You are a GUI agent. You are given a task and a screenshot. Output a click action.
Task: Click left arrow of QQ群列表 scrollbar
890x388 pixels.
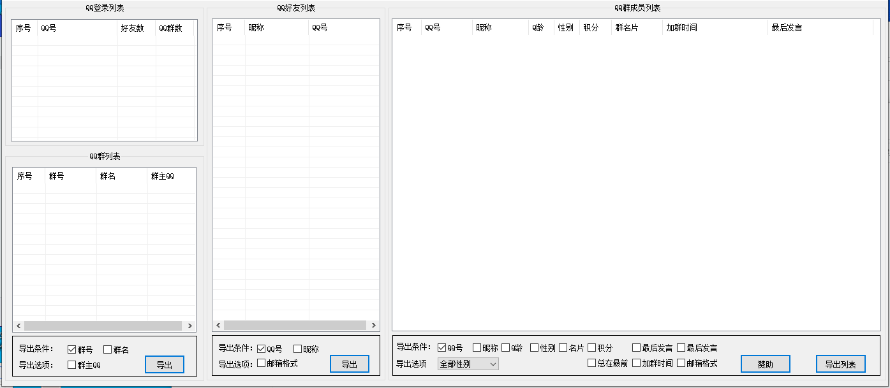click(19, 326)
